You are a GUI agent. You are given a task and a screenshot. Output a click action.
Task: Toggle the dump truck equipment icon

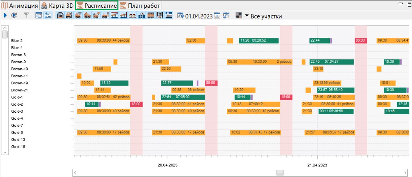click(x=88, y=15)
